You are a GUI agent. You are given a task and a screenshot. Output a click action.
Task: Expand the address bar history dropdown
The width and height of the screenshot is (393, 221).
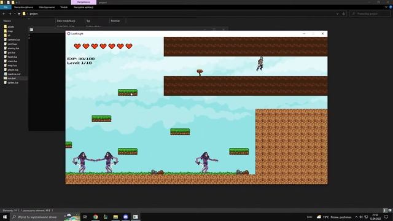pyautogui.click(x=337, y=14)
